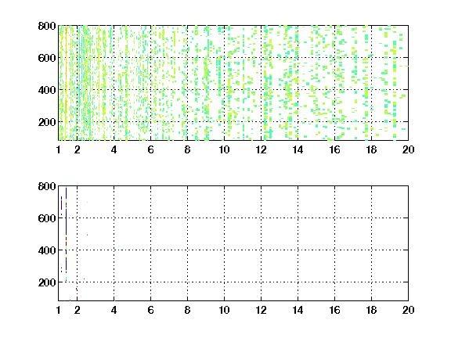
Task: Click x-axis tick label 14 of upper plot
Action: coord(298,149)
